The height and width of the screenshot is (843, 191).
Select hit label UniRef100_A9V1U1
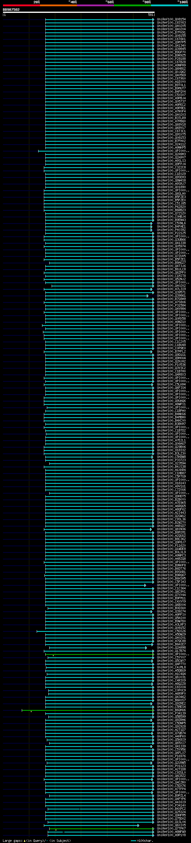tap(171, 486)
